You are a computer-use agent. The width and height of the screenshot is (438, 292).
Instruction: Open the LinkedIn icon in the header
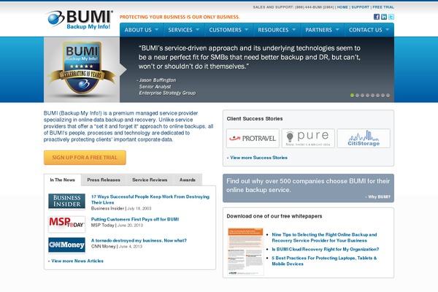384,17
